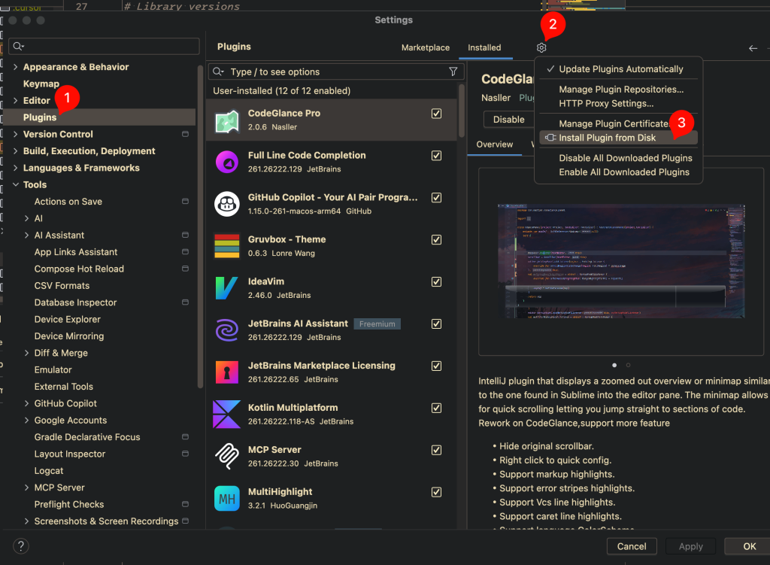This screenshot has height=565, width=770.
Task: Click project-level icon beside Preflight Checks
Action: pos(185,504)
